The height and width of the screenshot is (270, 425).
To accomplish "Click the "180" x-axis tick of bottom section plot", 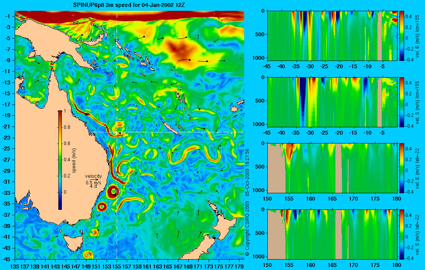I will point(397,265).
